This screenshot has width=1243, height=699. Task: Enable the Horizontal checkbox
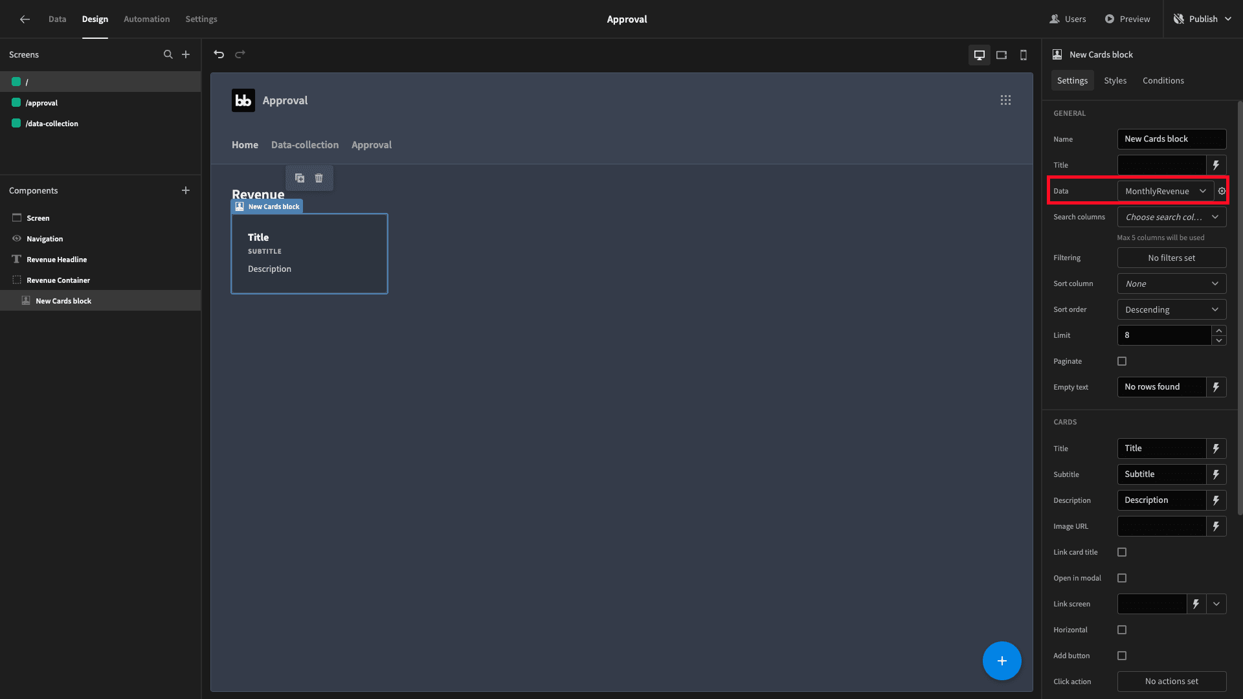(x=1122, y=630)
